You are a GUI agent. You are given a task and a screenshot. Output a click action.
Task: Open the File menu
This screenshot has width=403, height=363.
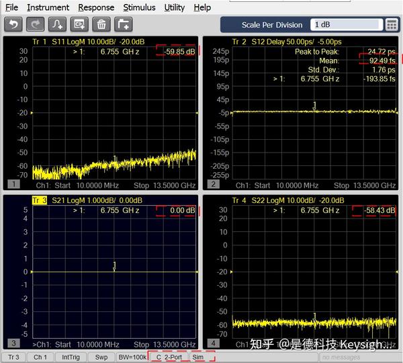(x=11, y=7)
